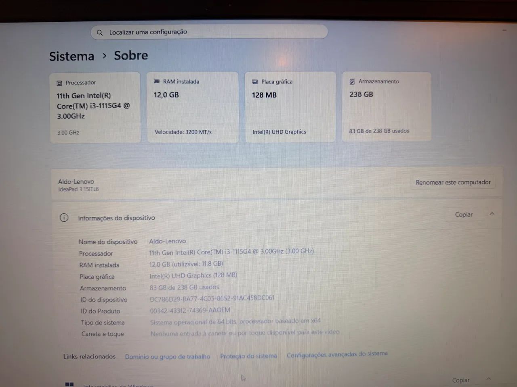This screenshot has width=517, height=387.
Task: Select the 128 MB graphics value
Action: click(x=264, y=95)
